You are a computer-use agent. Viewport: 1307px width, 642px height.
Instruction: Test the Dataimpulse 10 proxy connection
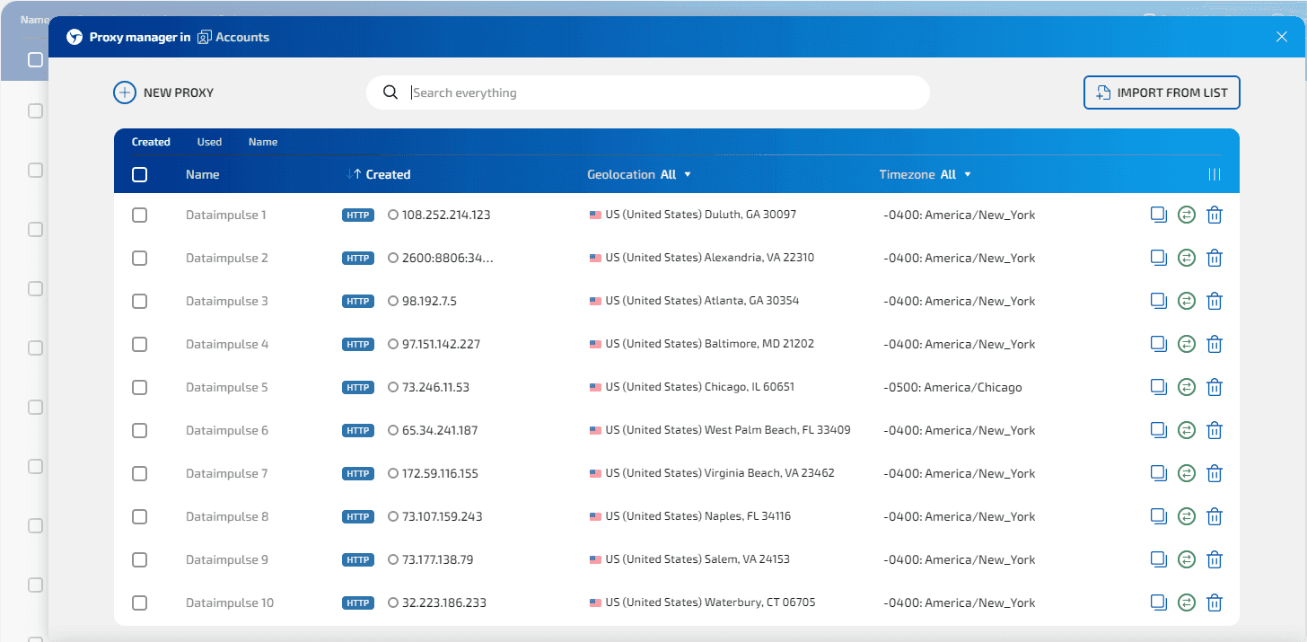coord(1186,602)
